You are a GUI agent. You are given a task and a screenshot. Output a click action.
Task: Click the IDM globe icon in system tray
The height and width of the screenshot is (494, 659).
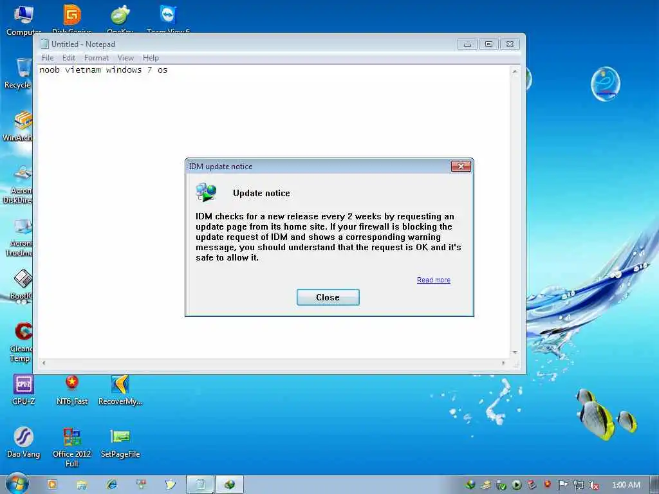pos(470,485)
